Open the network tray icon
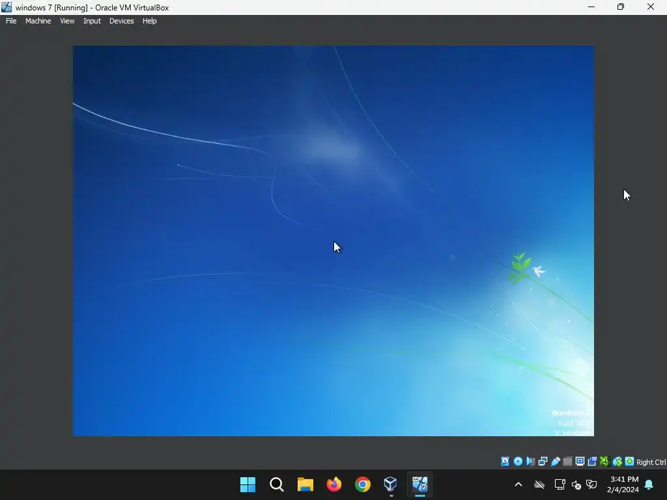The width and height of the screenshot is (667, 500). pyautogui.click(x=560, y=484)
